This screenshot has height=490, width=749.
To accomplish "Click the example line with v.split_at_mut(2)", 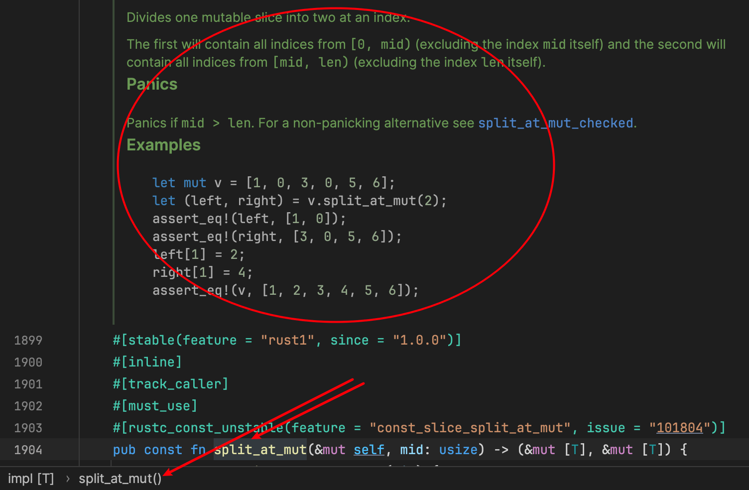I will (300, 201).
